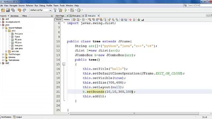
Task: Place cursor on line 22 this.add(b)
Action: pos(94,96)
